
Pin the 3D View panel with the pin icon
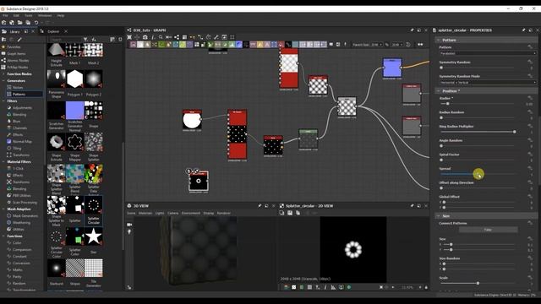click(x=260, y=206)
